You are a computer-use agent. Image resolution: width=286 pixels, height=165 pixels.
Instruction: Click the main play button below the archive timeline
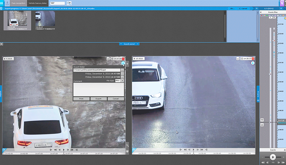tap(272, 157)
